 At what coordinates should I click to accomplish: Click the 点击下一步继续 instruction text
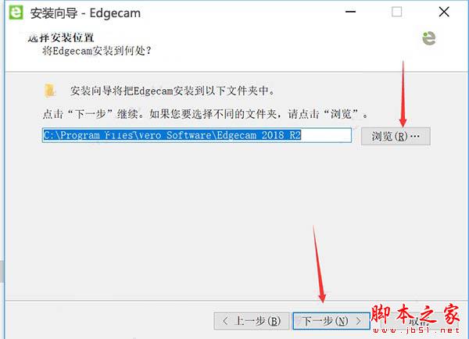click(205, 114)
